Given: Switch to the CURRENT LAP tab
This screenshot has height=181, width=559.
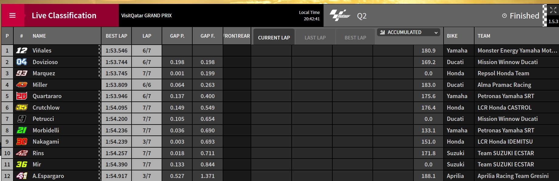Looking at the screenshot, I should pos(274,38).
